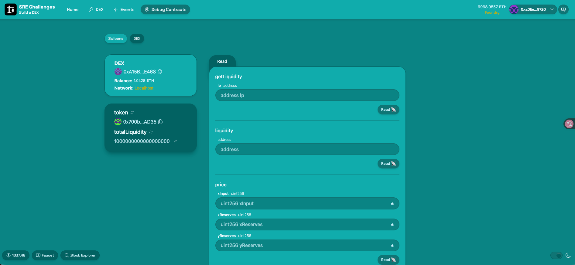575x265 pixels.
Task: Click the 9998.9557 ETH balance
Action: click(x=492, y=7)
